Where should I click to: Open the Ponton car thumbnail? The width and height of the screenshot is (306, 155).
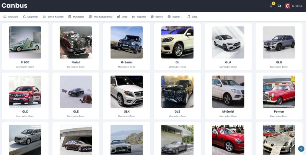(279, 92)
